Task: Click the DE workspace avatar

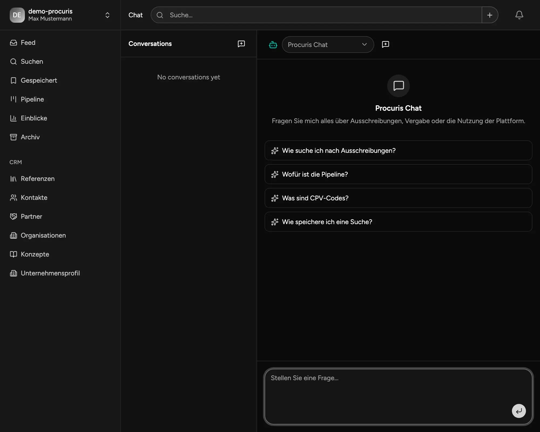Action: 17,15
